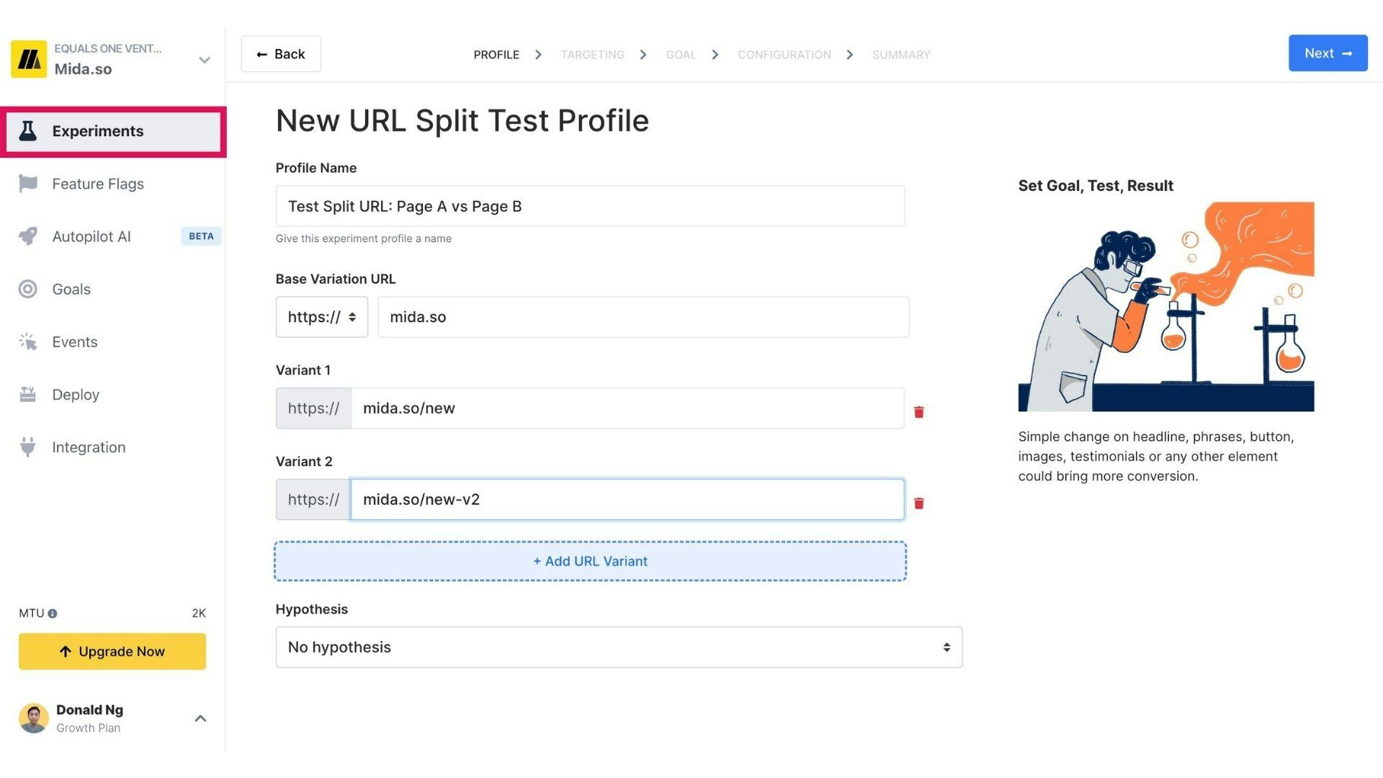Click the MTU info icon
This screenshot has width=1383, height=778.
(53, 614)
